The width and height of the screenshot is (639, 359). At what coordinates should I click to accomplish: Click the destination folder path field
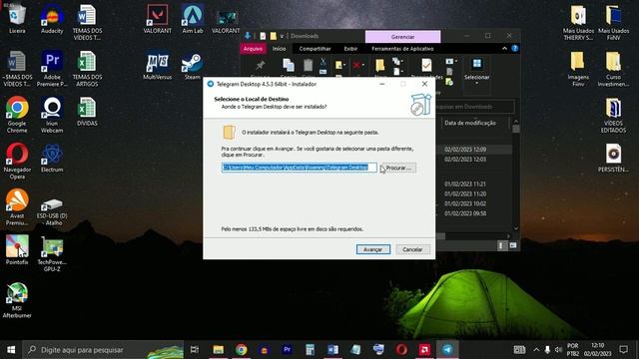(300, 168)
